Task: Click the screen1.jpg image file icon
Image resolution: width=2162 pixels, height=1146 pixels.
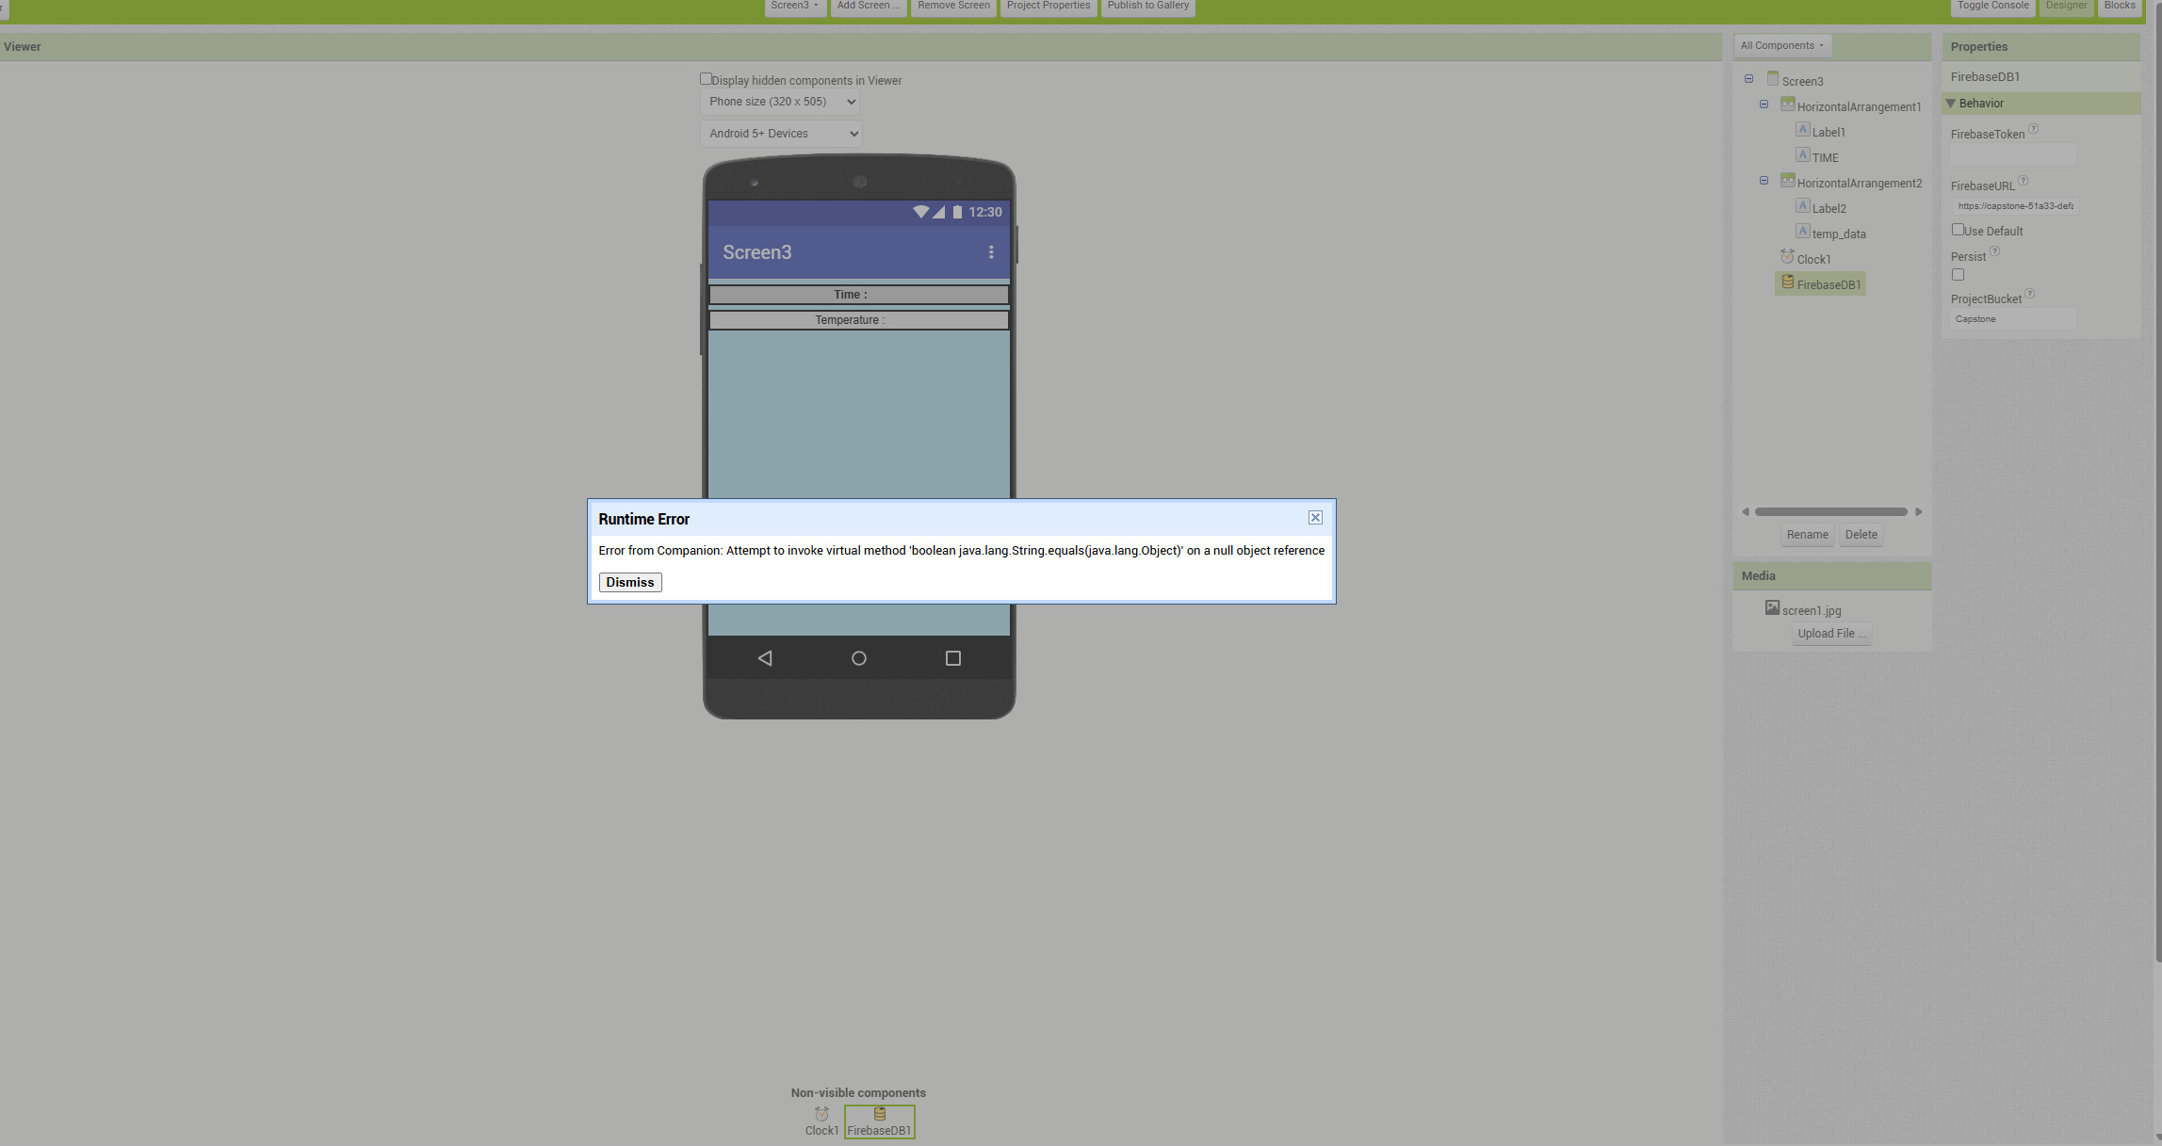Action: (x=1772, y=608)
